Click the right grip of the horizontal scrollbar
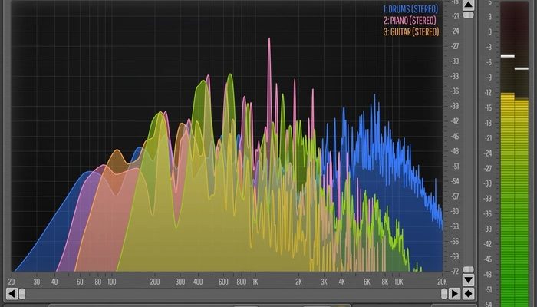 (443, 294)
